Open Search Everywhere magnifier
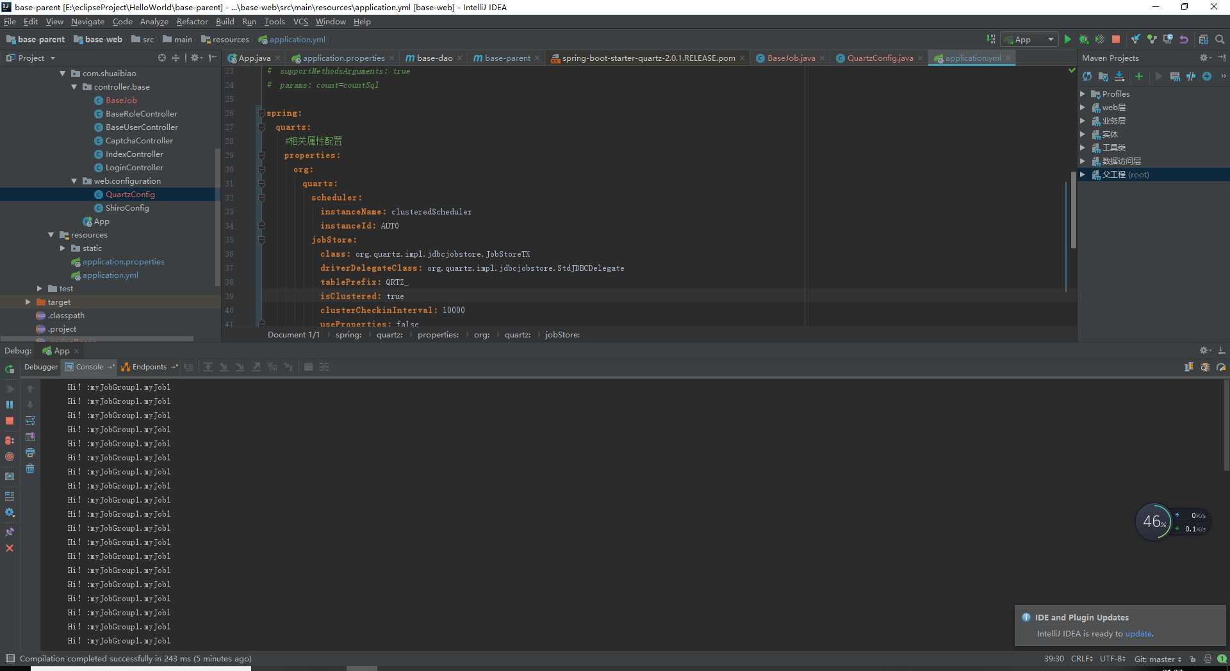Image resolution: width=1230 pixels, height=671 pixels. click(x=1220, y=40)
